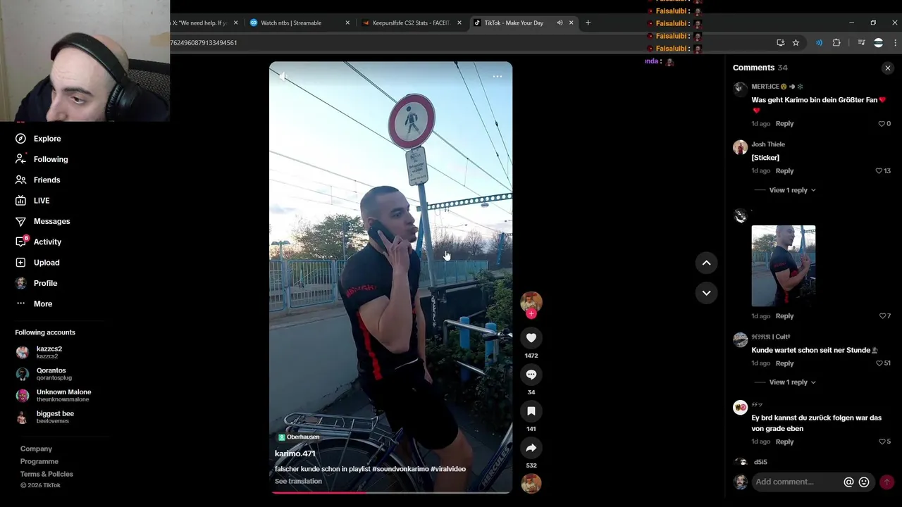Open the Upload page
The image size is (902, 507).
coord(37,263)
